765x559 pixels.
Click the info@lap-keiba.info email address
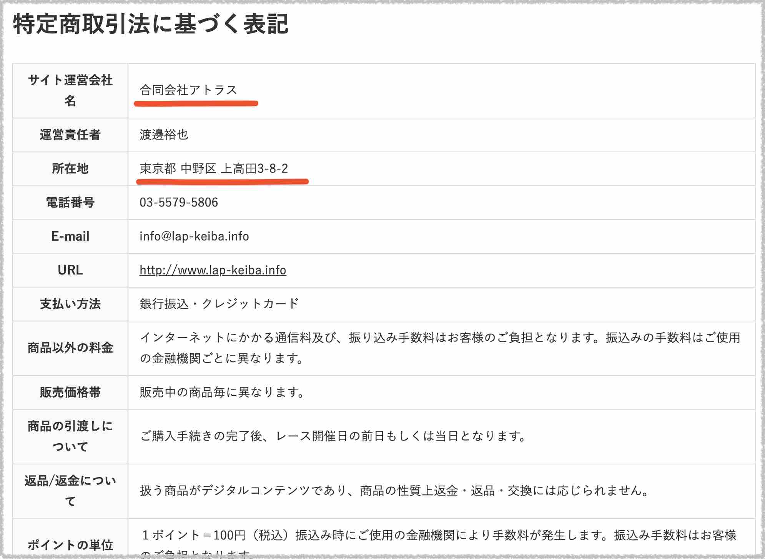[194, 236]
